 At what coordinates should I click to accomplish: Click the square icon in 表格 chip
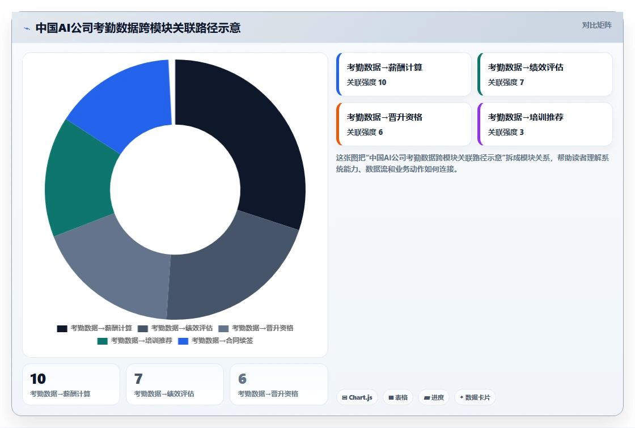click(391, 397)
